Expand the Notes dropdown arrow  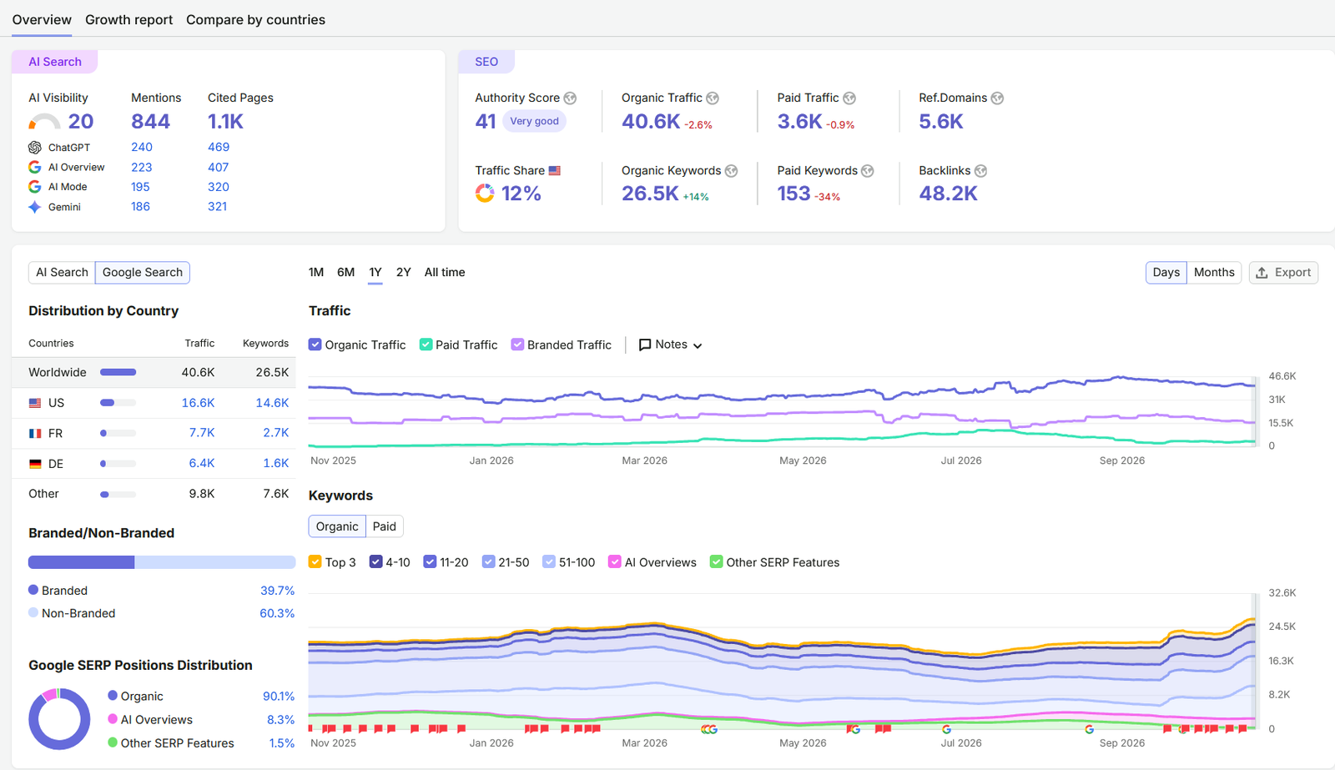pos(698,345)
